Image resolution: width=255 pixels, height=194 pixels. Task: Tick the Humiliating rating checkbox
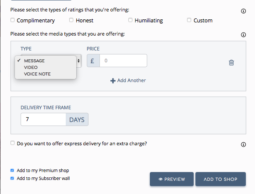coord(130,20)
